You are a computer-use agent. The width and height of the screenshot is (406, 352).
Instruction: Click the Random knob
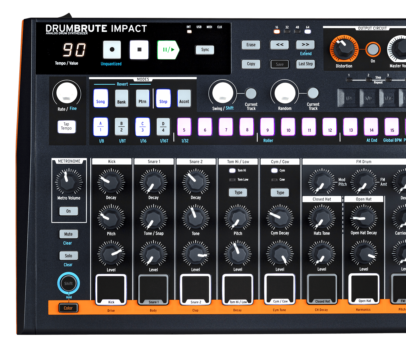point(285,93)
